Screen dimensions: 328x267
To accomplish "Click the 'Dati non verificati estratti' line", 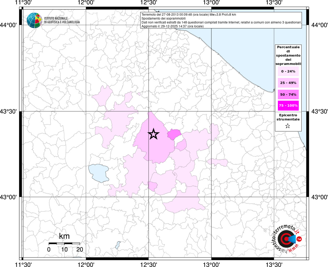I will (221, 22).
